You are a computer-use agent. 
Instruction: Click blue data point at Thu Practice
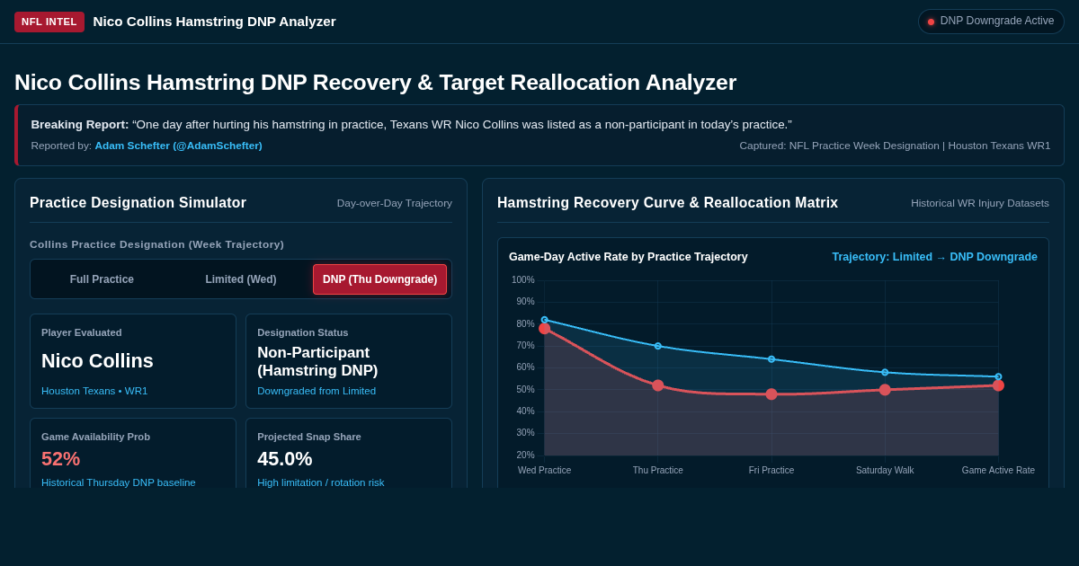[x=658, y=346]
